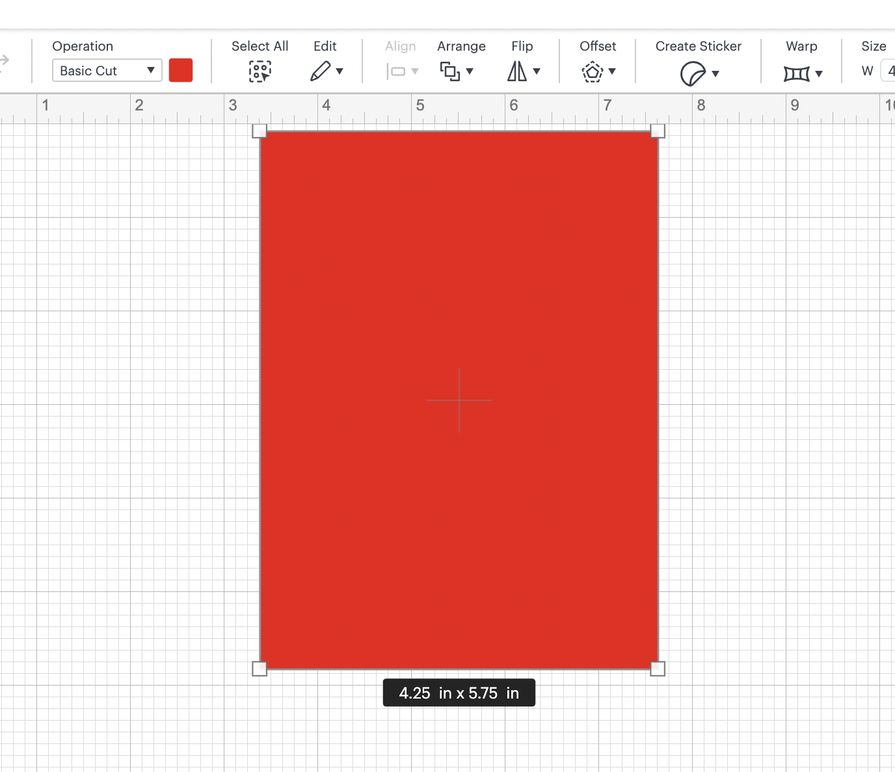The width and height of the screenshot is (895, 772).
Task: Select the red rectangle on the canvas
Action: tap(459, 400)
